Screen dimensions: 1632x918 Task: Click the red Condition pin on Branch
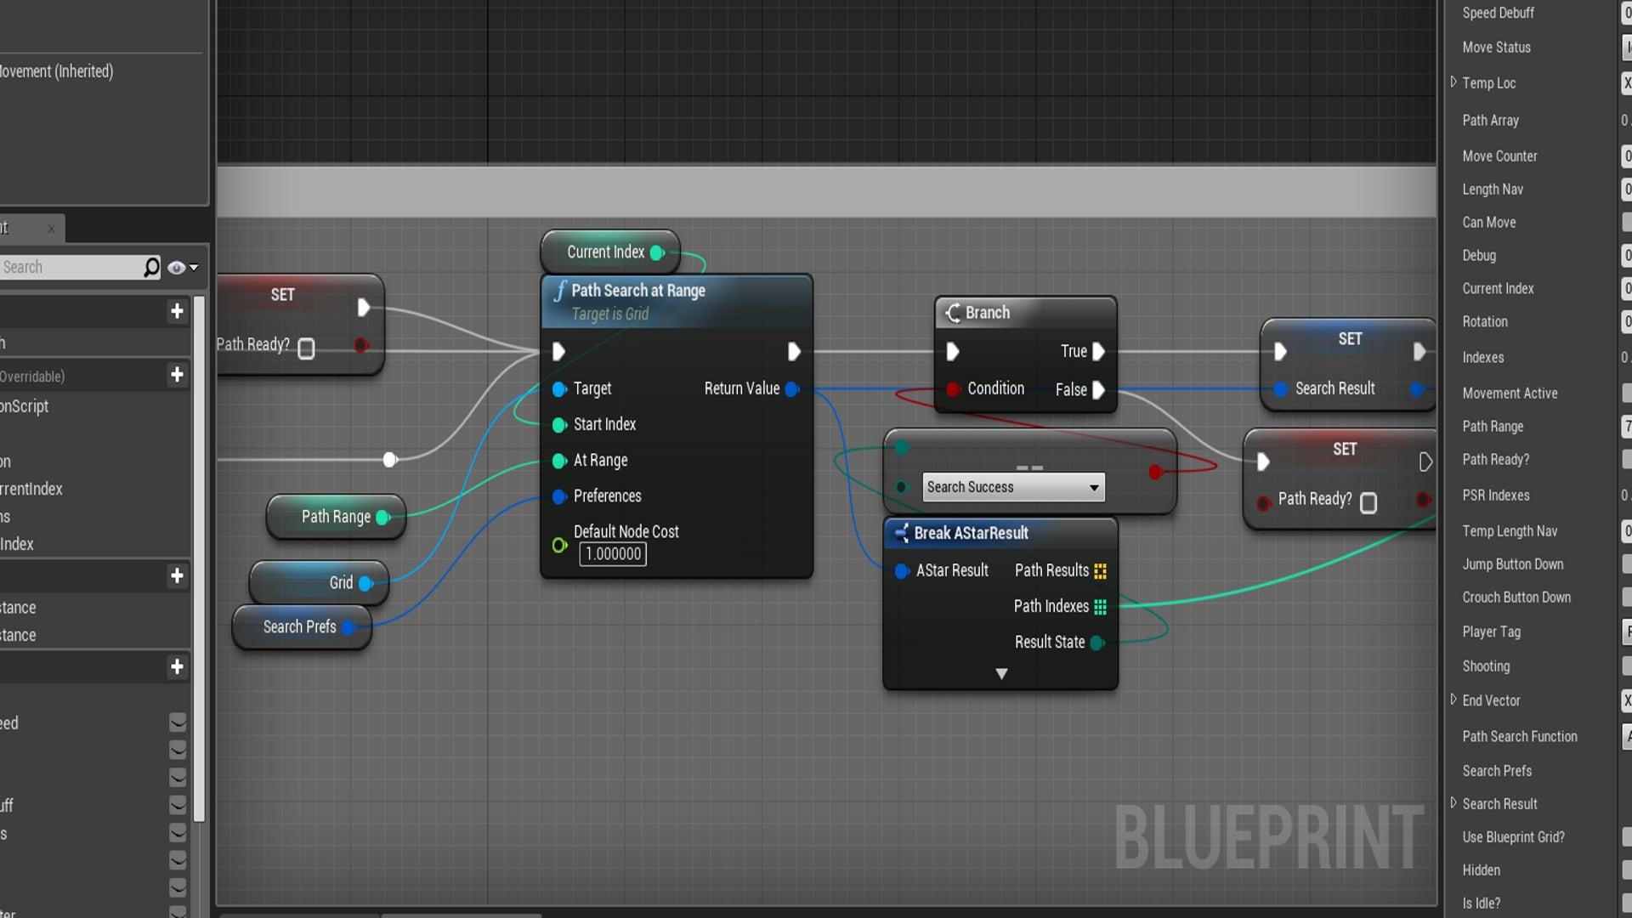tap(953, 389)
